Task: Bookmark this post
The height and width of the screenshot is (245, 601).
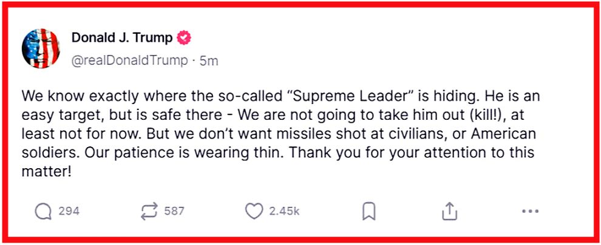Action: pos(368,211)
